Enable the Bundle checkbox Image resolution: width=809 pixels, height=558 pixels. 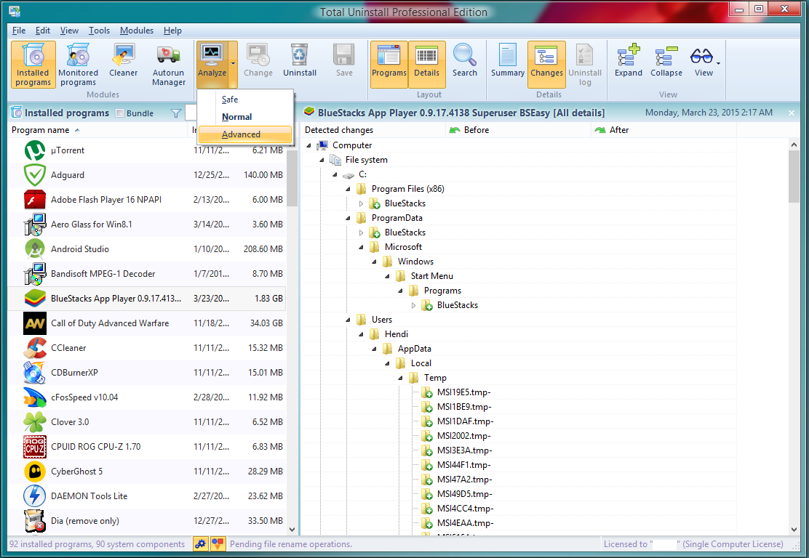point(120,113)
